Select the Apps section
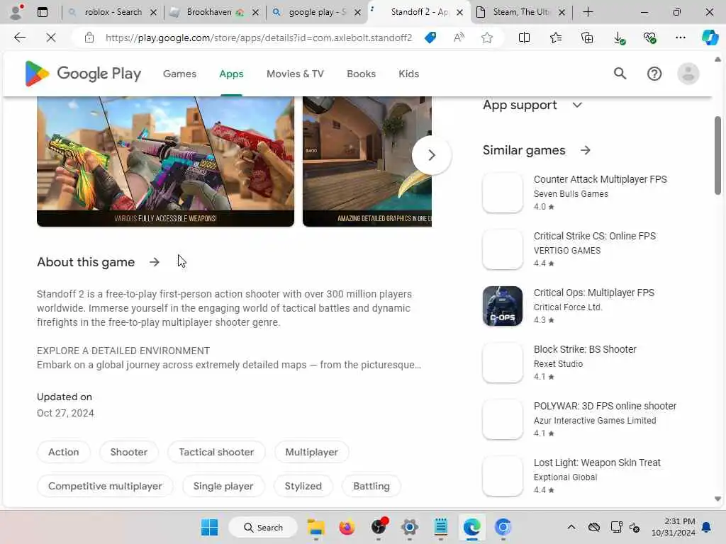The width and height of the screenshot is (726, 544). tap(231, 74)
